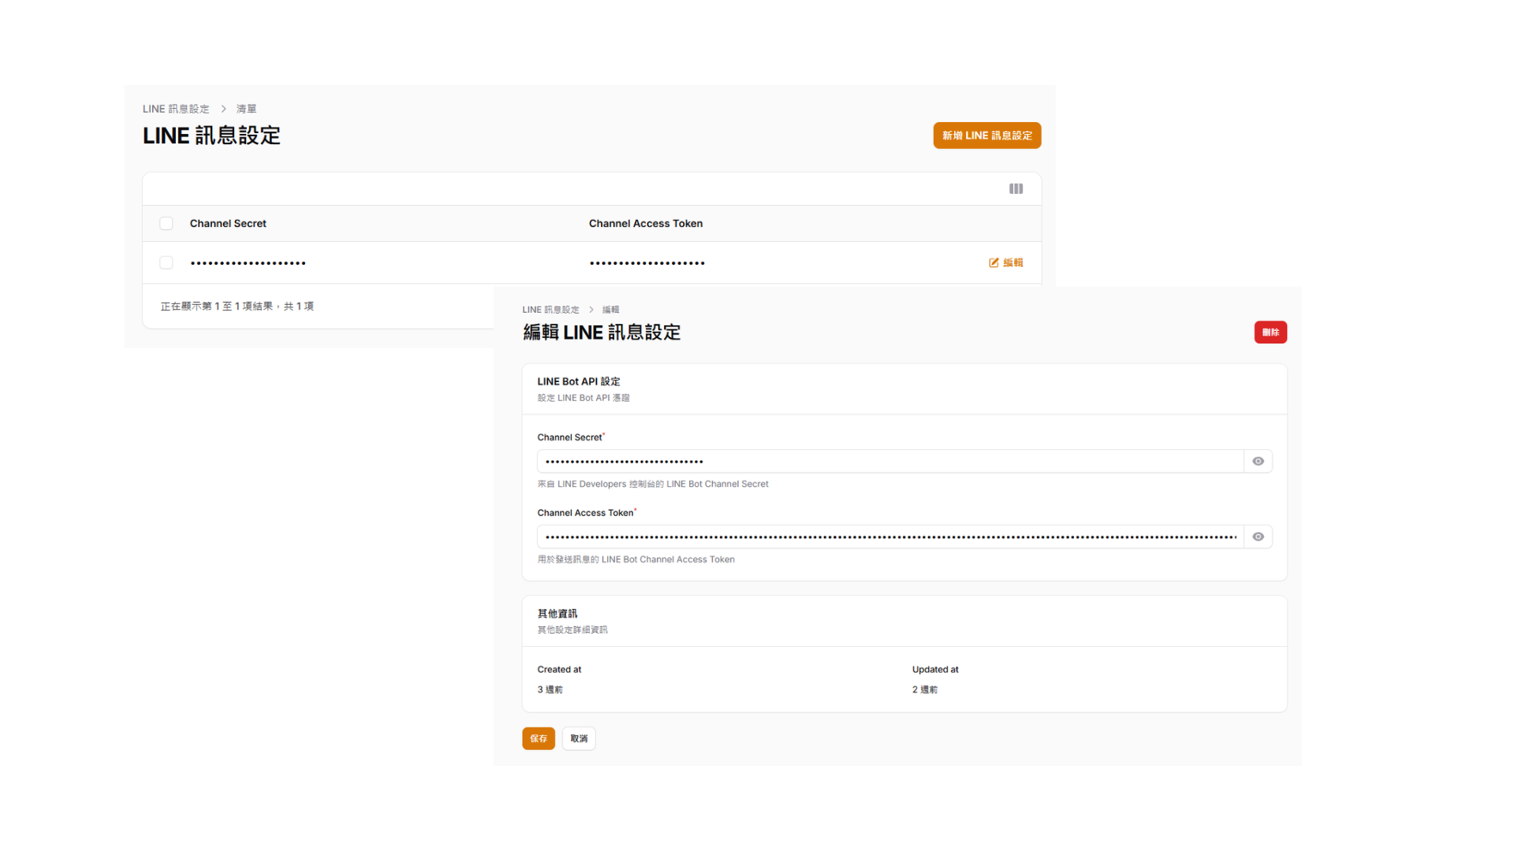This screenshot has height=851, width=1514.
Task: Reveal Channel Secret with eye icon
Action: [x=1258, y=462]
